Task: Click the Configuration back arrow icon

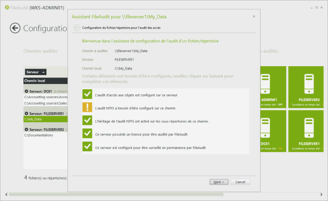Action: click(x=15, y=28)
